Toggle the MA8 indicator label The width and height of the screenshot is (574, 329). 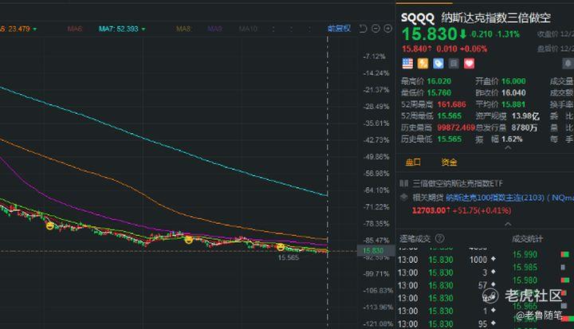coord(183,29)
